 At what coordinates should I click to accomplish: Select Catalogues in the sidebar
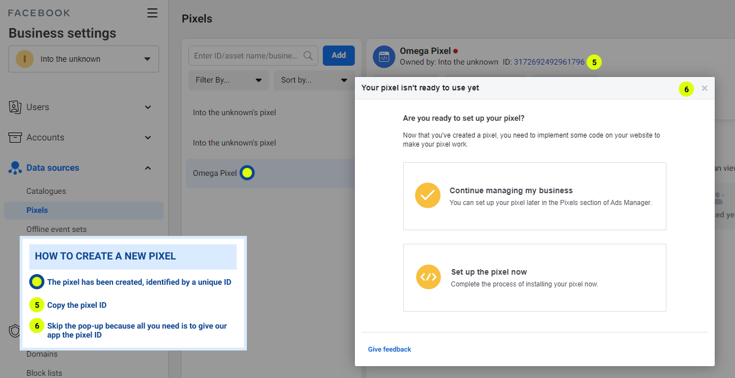pyautogui.click(x=46, y=191)
